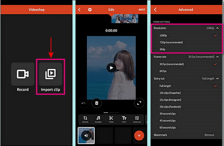Open the Display tool tab
This screenshot has height=146, width=224.
(137, 119)
